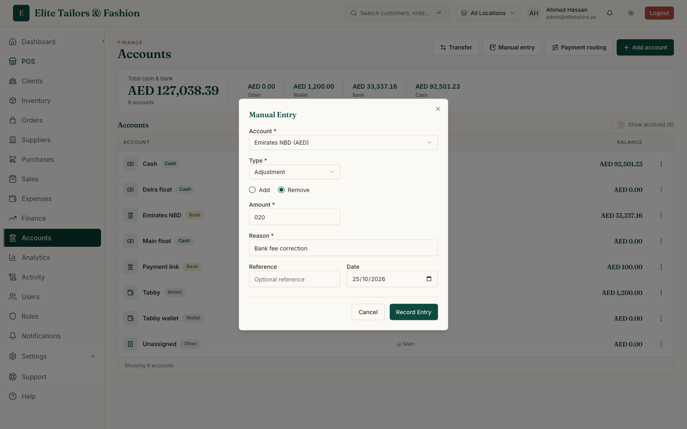Toggle Show archived switch

(x=618, y=125)
